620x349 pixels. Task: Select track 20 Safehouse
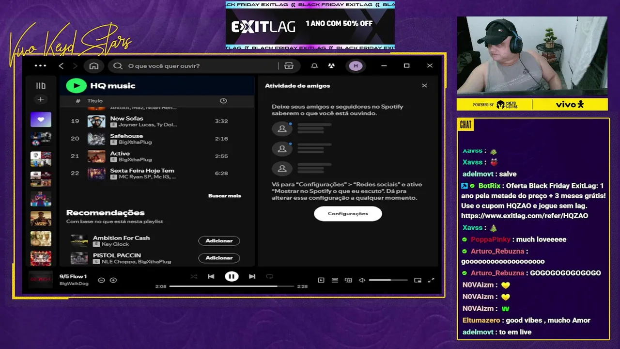coord(157,139)
